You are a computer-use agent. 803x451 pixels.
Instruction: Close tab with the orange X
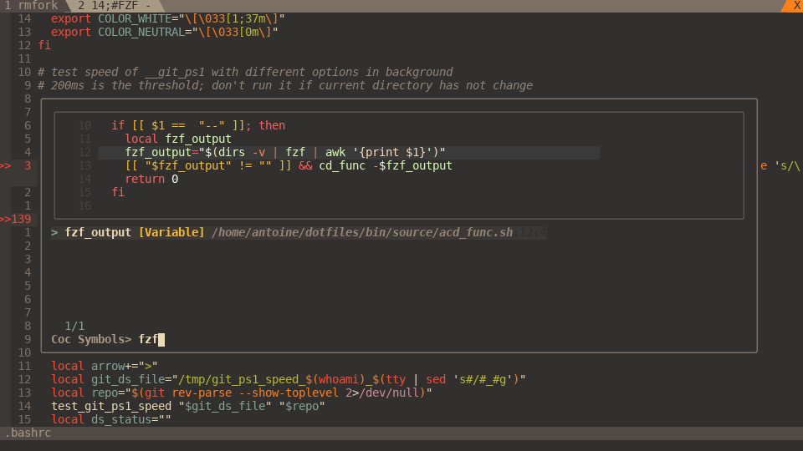pyautogui.click(x=796, y=6)
